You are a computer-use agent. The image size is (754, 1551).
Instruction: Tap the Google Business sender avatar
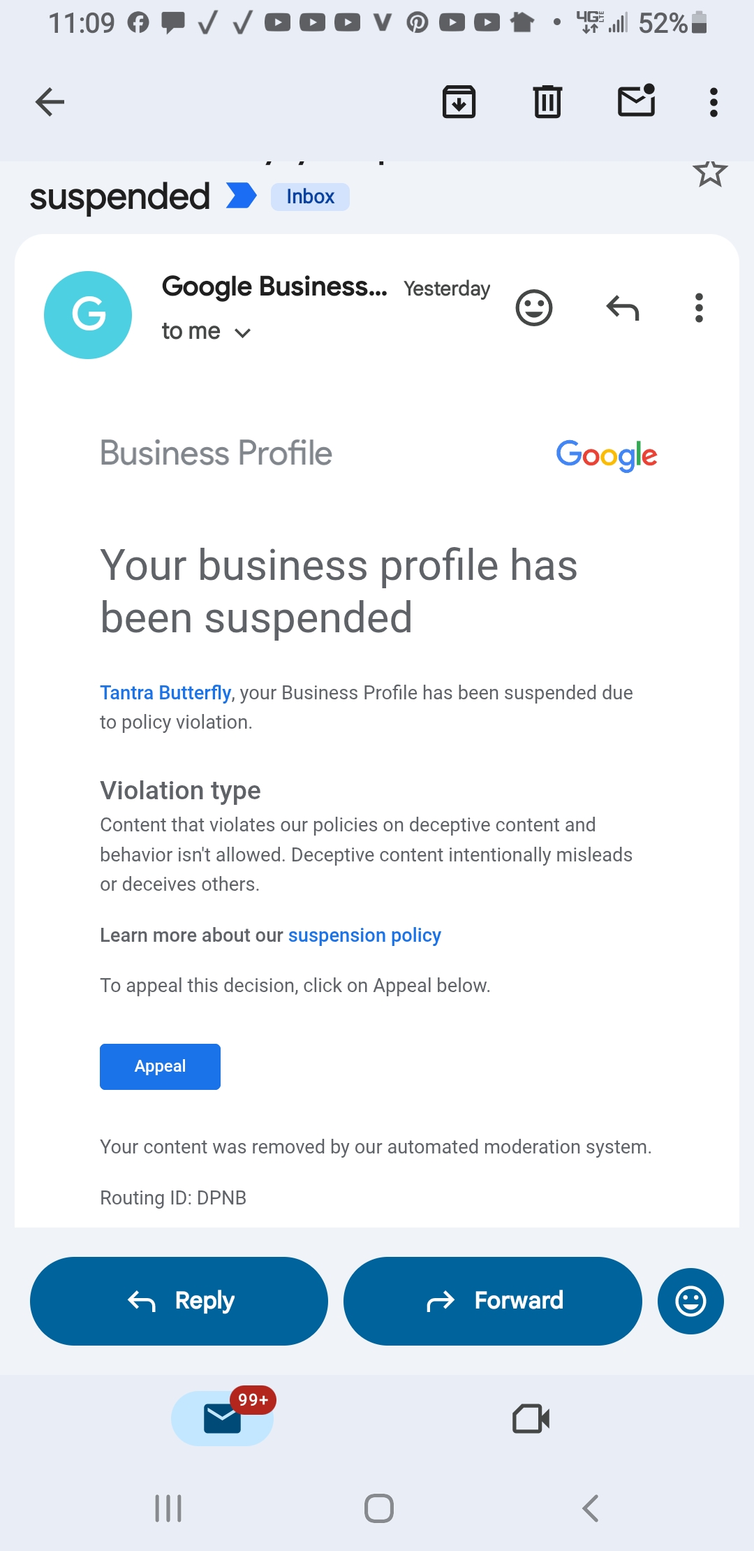pyautogui.click(x=88, y=315)
